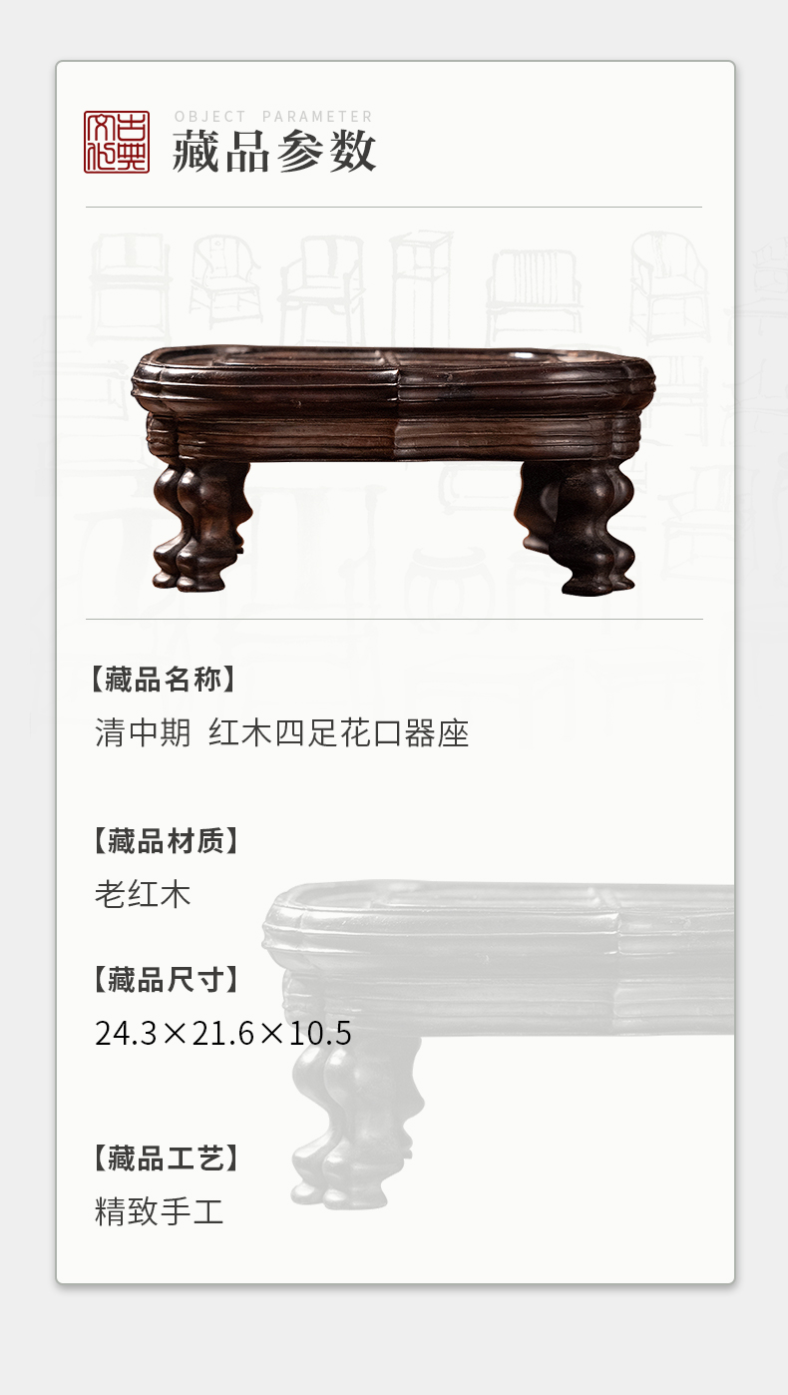Click the 精致手工 craftsmanship text
The height and width of the screenshot is (1395, 788).
pyautogui.click(x=160, y=1211)
